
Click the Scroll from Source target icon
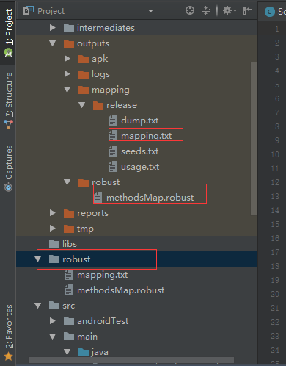[x=190, y=11]
